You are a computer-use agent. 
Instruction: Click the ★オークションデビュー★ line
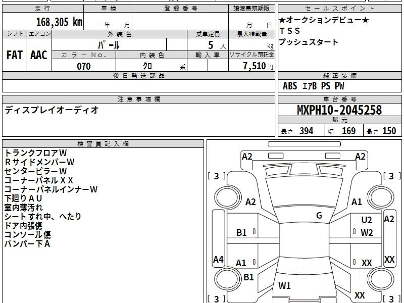[324, 20]
